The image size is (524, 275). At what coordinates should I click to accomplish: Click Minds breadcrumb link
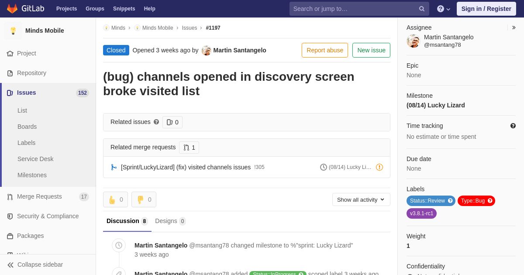(x=118, y=28)
